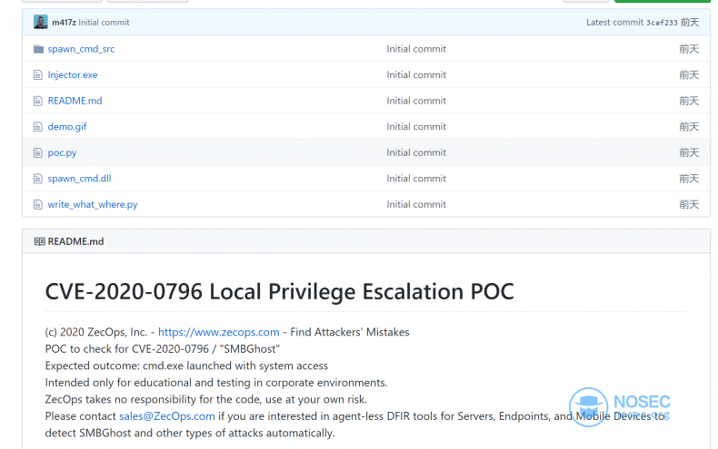This screenshot has height=449, width=718.
Task: Open the top Initial commit message beside m417z
Action: coord(104,23)
